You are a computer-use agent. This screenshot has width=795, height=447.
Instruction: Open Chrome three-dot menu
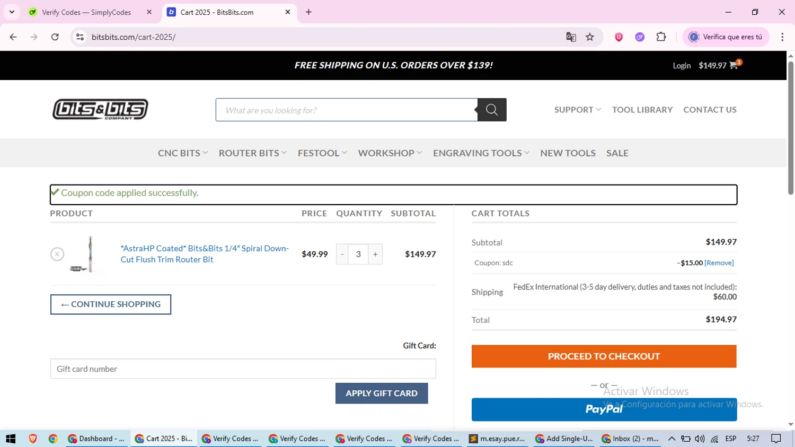pos(782,37)
